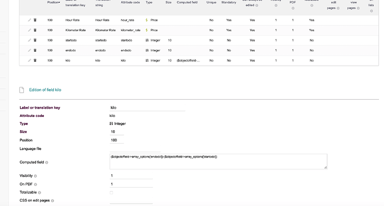Edit the Kilometer Rate row pencil icon
This screenshot has width=384, height=206.
[29, 30]
